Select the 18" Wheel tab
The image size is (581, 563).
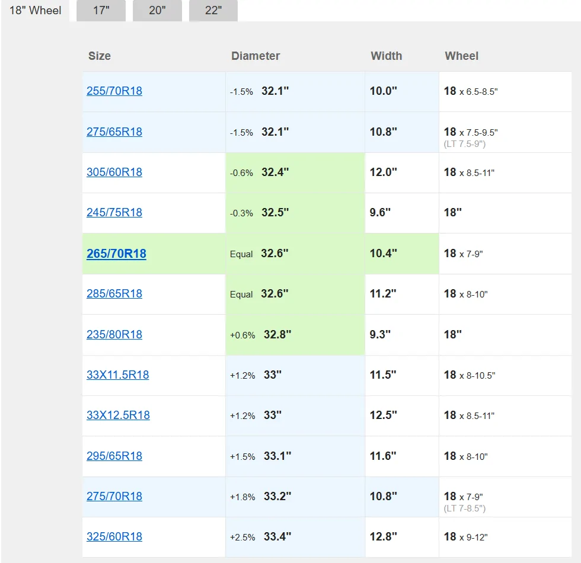tap(36, 11)
